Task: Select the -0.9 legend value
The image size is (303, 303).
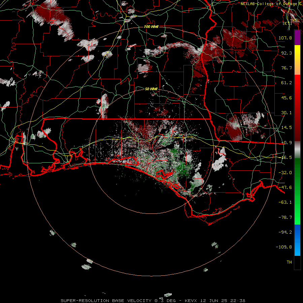Action: click(287, 143)
